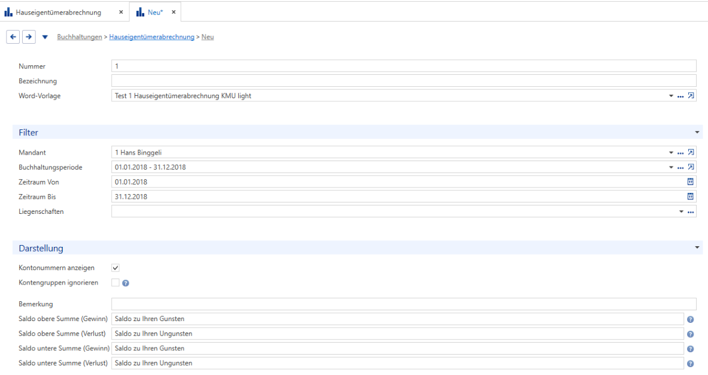Edit the Saldo obere Summe (Gewinn) field
Image resolution: width=708 pixels, height=375 pixels.
[x=397, y=319]
